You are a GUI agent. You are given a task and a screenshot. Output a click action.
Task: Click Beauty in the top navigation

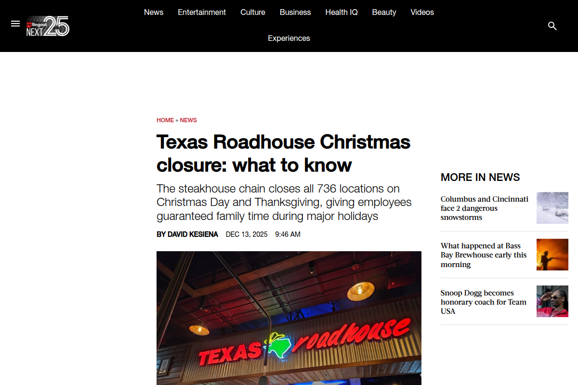click(x=384, y=13)
